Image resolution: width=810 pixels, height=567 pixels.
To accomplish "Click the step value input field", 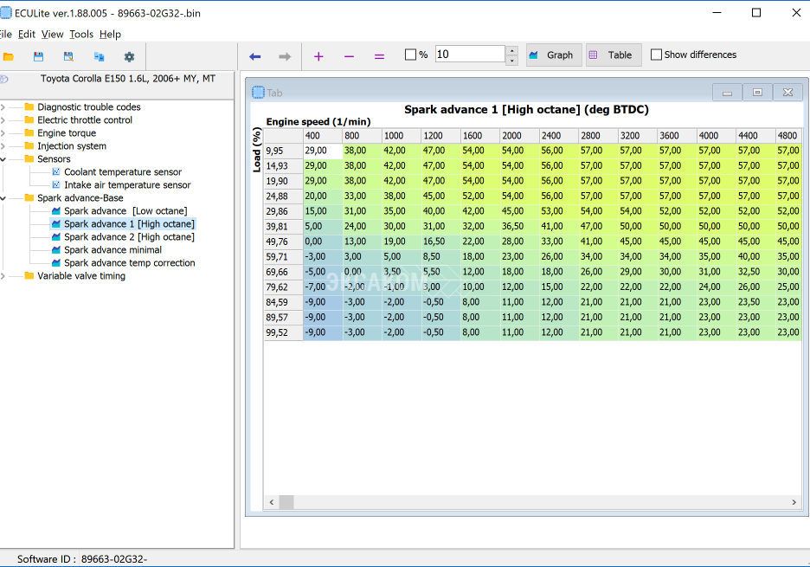I will click(469, 55).
